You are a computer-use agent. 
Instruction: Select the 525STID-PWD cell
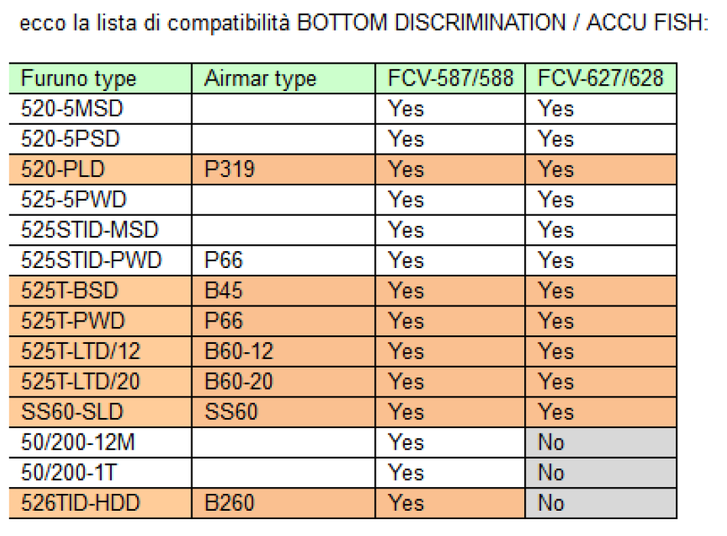click(x=91, y=260)
